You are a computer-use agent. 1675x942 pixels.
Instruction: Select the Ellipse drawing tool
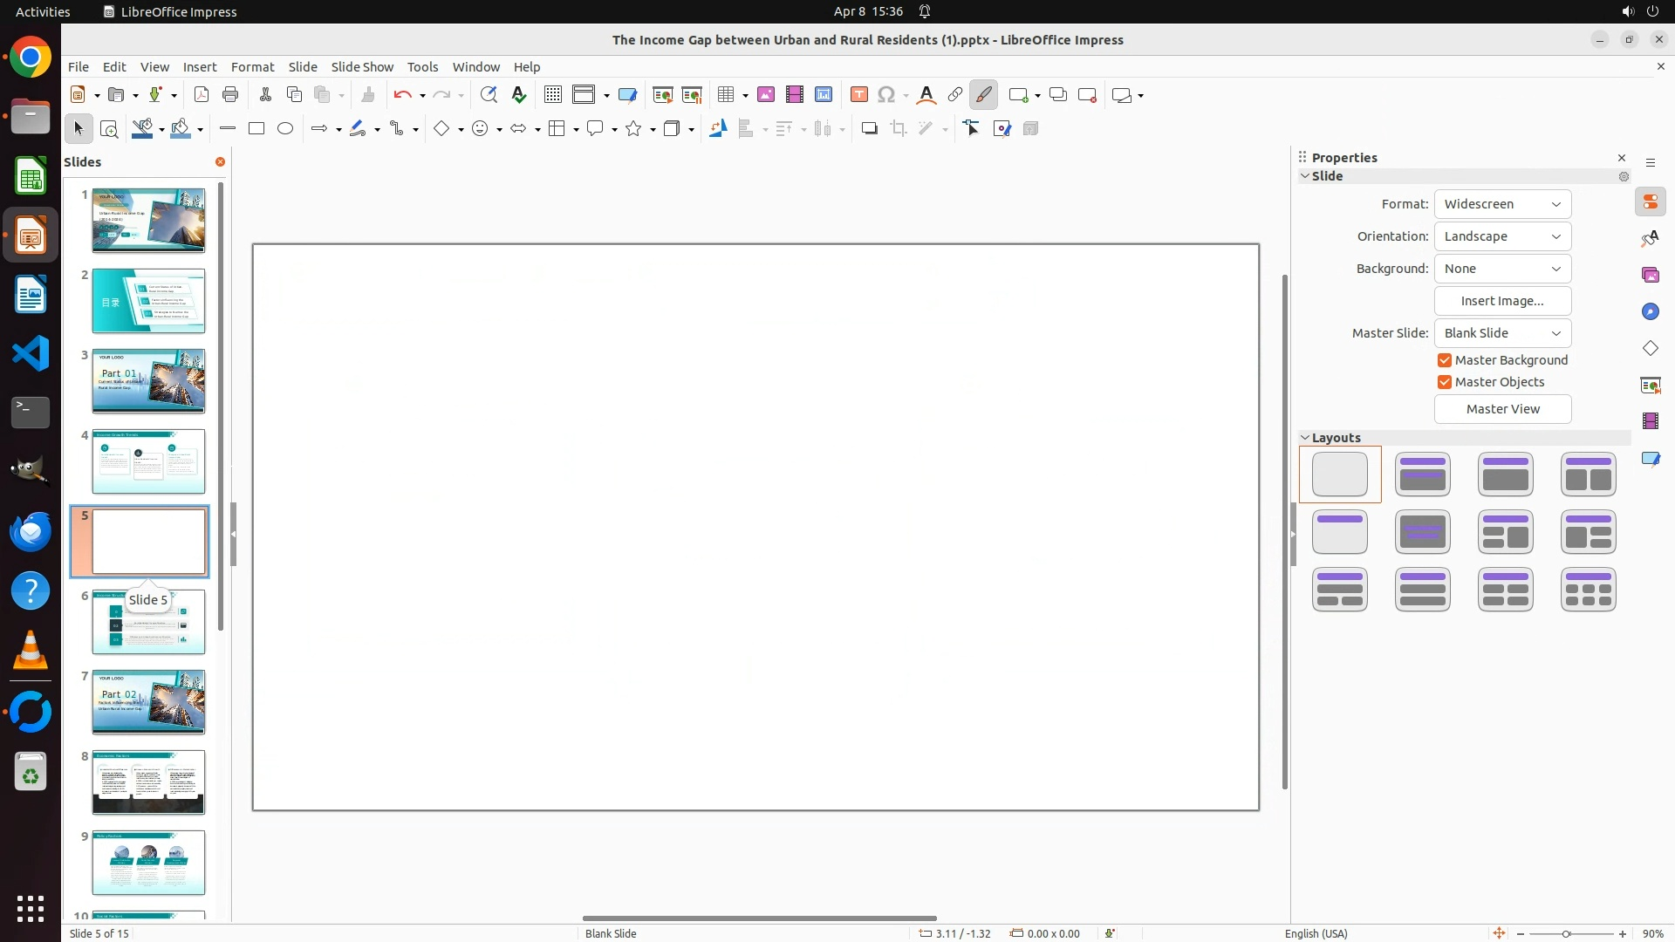click(x=285, y=129)
